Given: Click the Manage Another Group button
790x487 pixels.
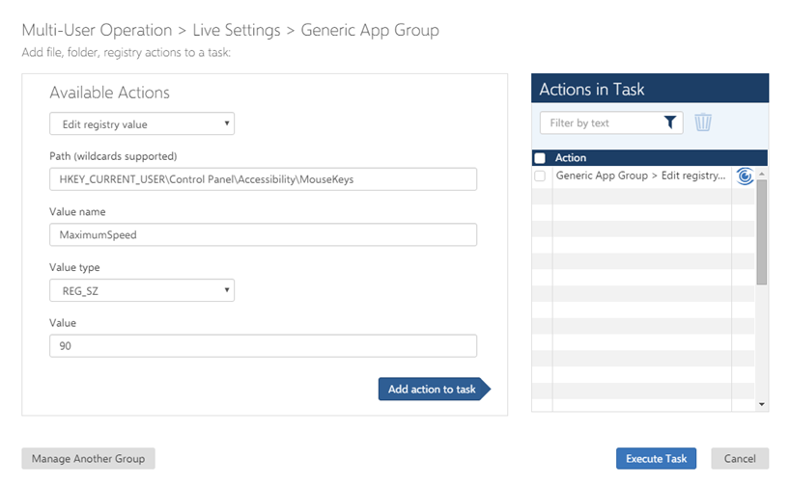Looking at the screenshot, I should click(x=88, y=458).
